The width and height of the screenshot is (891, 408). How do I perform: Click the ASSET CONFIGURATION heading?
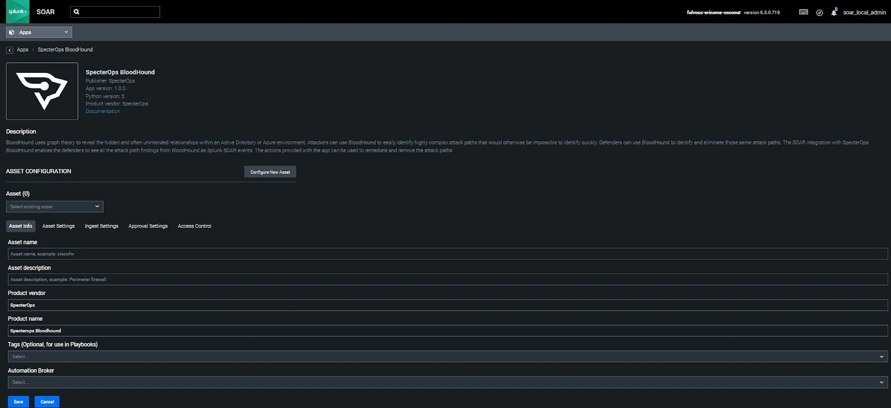click(38, 171)
